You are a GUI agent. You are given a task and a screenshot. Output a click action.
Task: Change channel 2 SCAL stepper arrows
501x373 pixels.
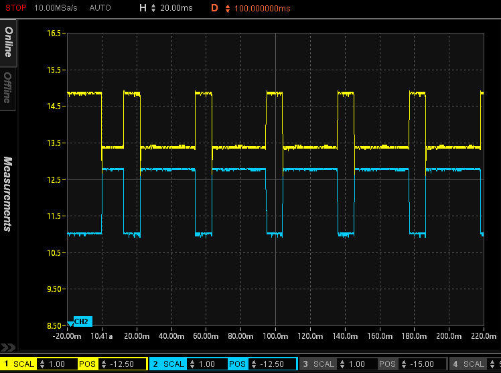[192, 364]
